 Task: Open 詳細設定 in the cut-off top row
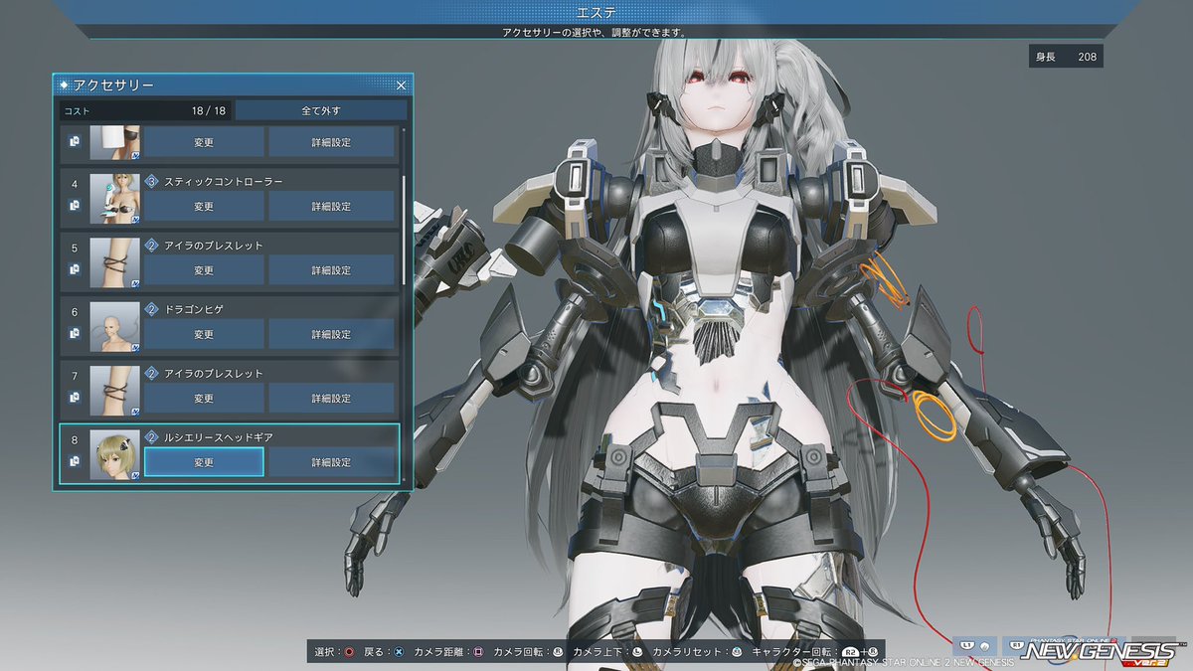pyautogui.click(x=331, y=142)
